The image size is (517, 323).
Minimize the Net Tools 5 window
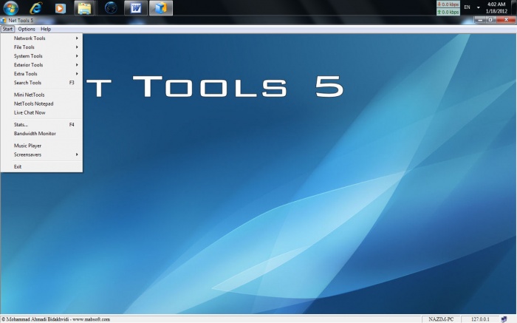click(x=480, y=20)
